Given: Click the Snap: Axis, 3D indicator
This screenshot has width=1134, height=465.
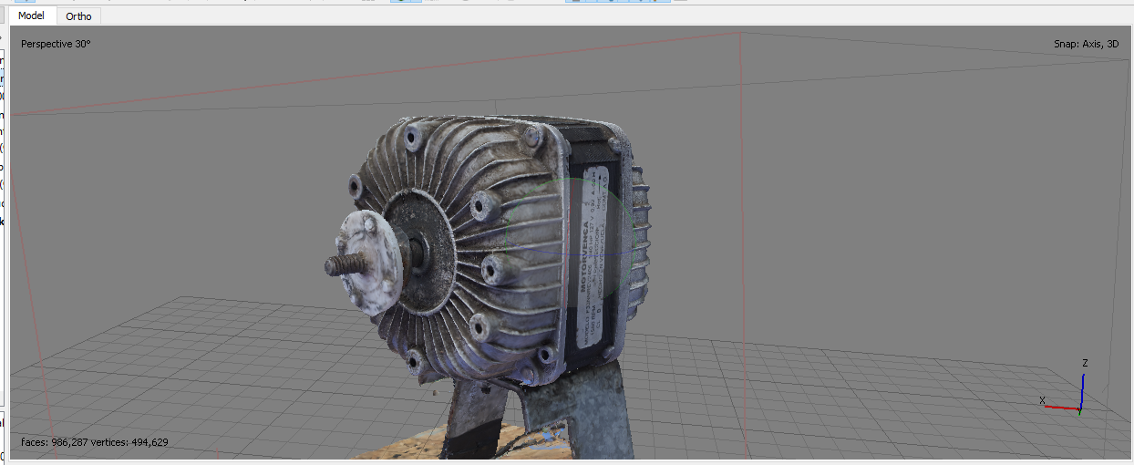Looking at the screenshot, I should tap(1085, 44).
